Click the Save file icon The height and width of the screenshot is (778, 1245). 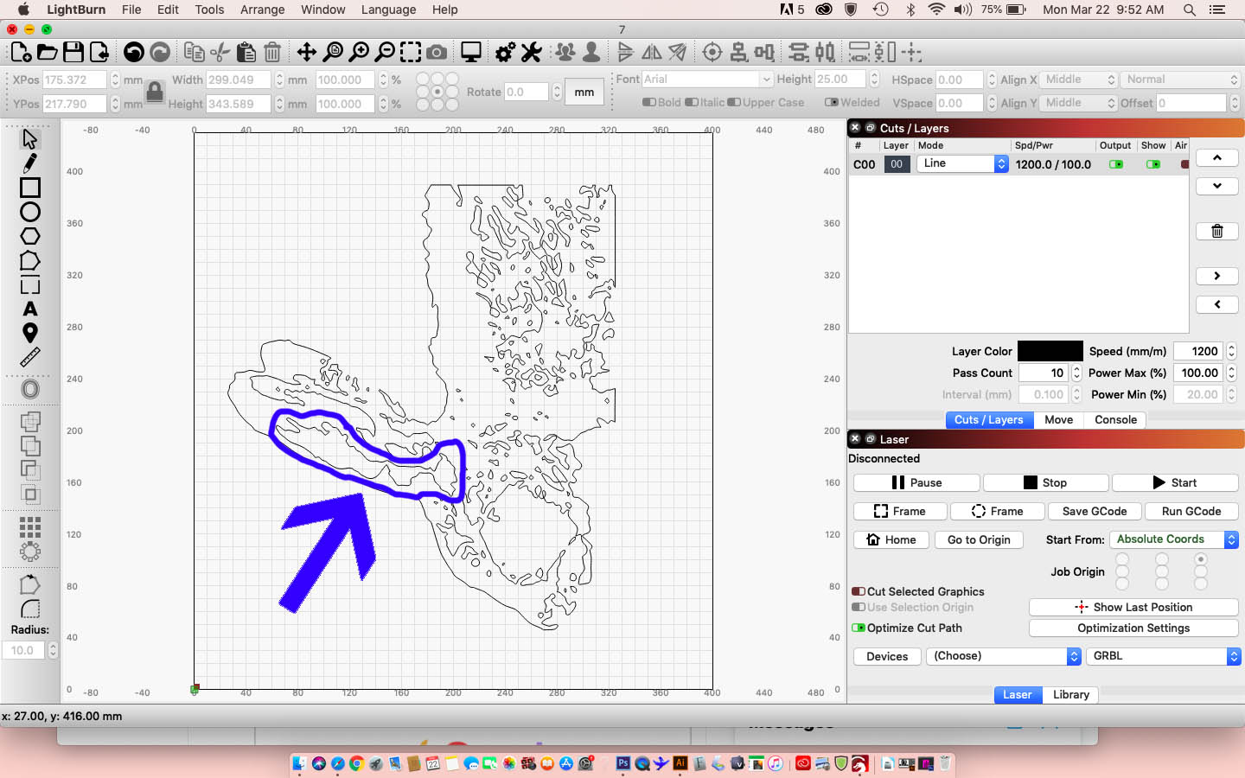pos(73,53)
